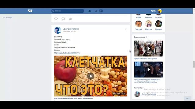Open the lower-row friend Михаил's avatar
The image size is (195, 109).
pyautogui.click(x=158, y=24)
